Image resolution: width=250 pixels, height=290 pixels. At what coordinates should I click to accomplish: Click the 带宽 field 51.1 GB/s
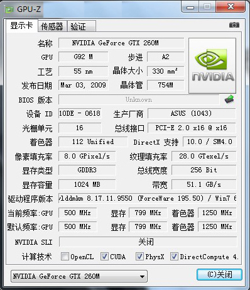tap(204, 184)
